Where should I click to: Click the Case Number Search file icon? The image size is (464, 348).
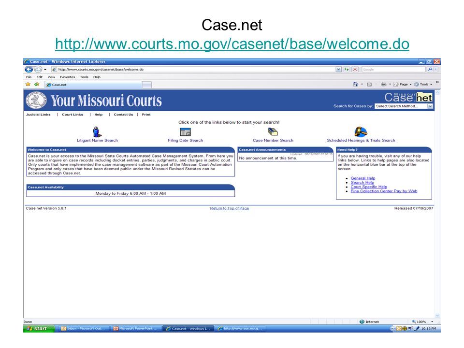273,131
